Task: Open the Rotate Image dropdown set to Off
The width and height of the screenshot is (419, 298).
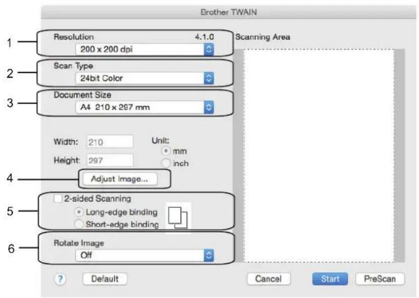Action: (144, 256)
